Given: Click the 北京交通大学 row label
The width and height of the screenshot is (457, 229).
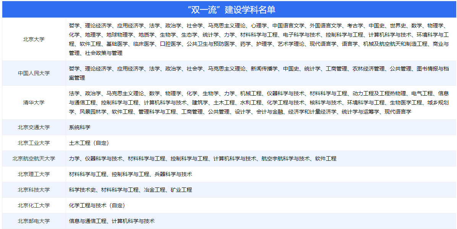Looking at the screenshot, I should (x=34, y=127).
